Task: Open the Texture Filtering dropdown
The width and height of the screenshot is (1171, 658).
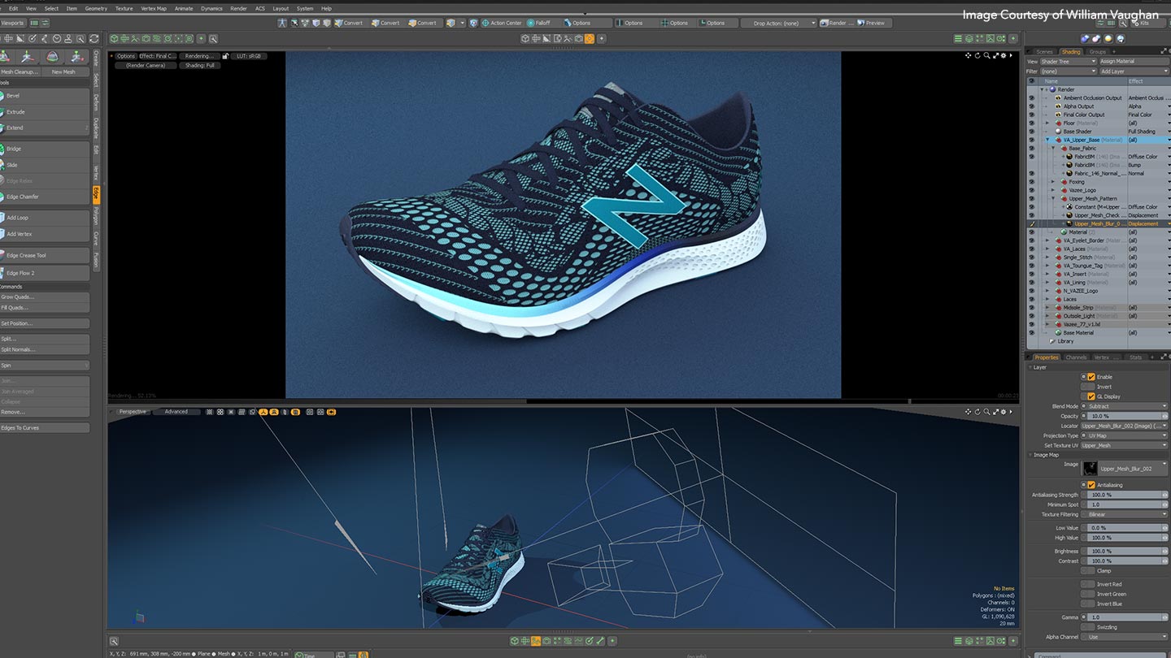Action: click(1125, 514)
